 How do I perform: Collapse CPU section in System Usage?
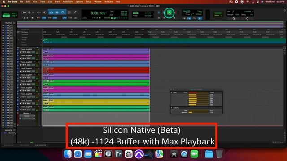coord(171,93)
